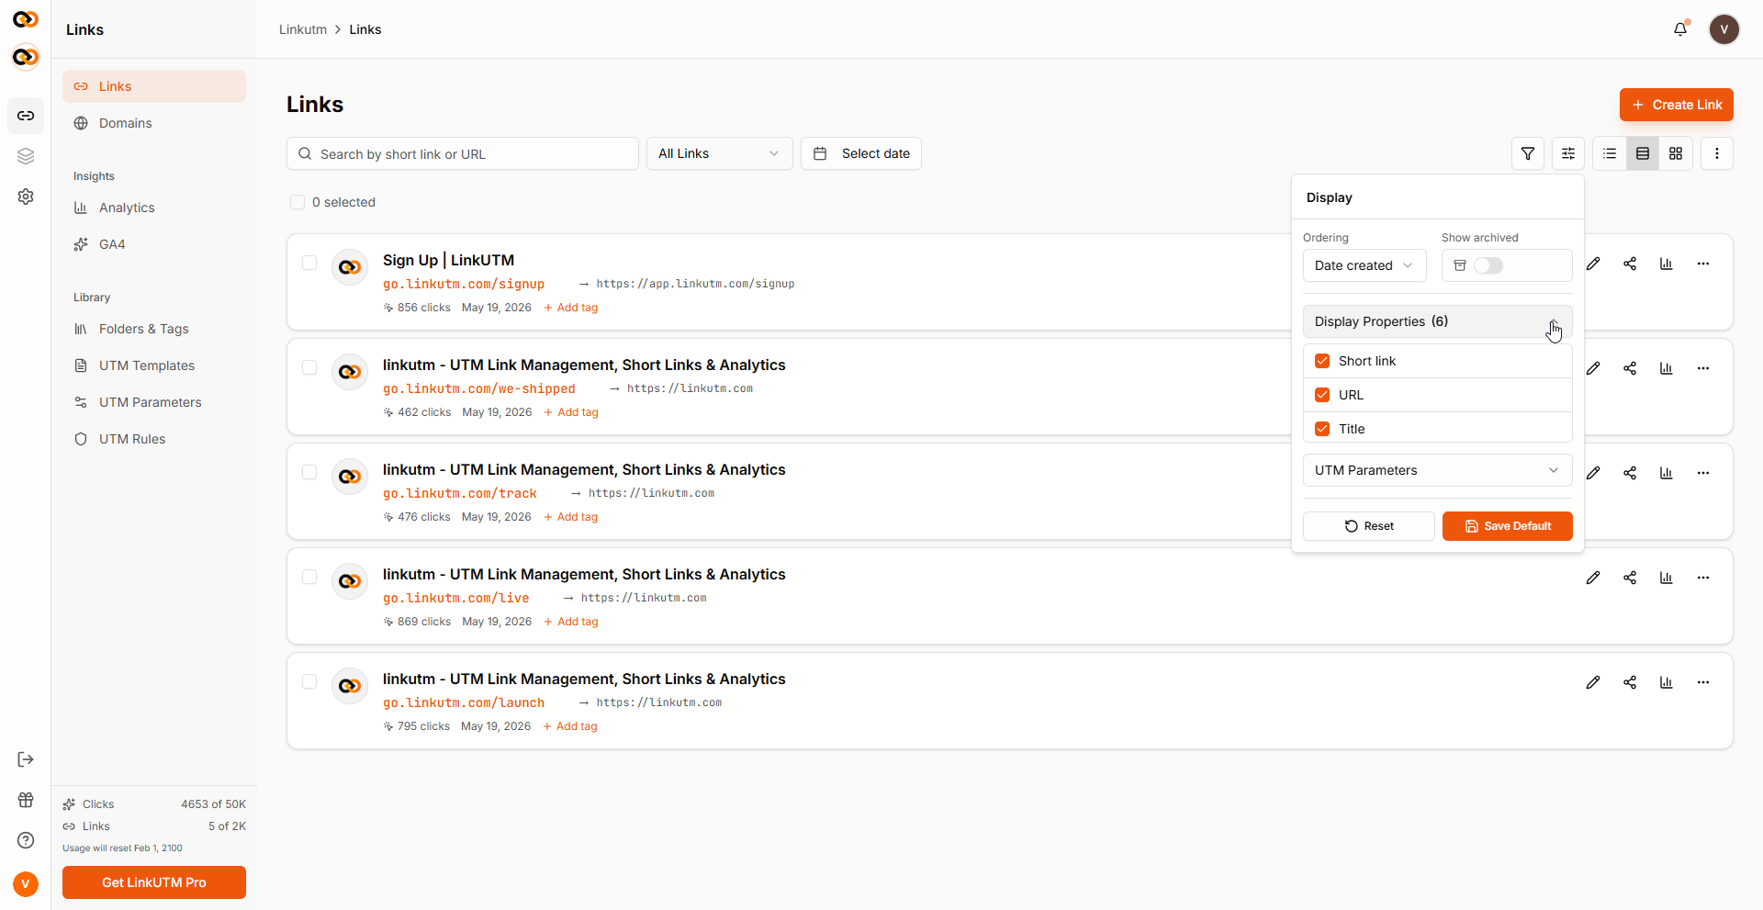The width and height of the screenshot is (1763, 910).
Task: Edit the go.linkutm.com/live link
Action: coord(1593,578)
